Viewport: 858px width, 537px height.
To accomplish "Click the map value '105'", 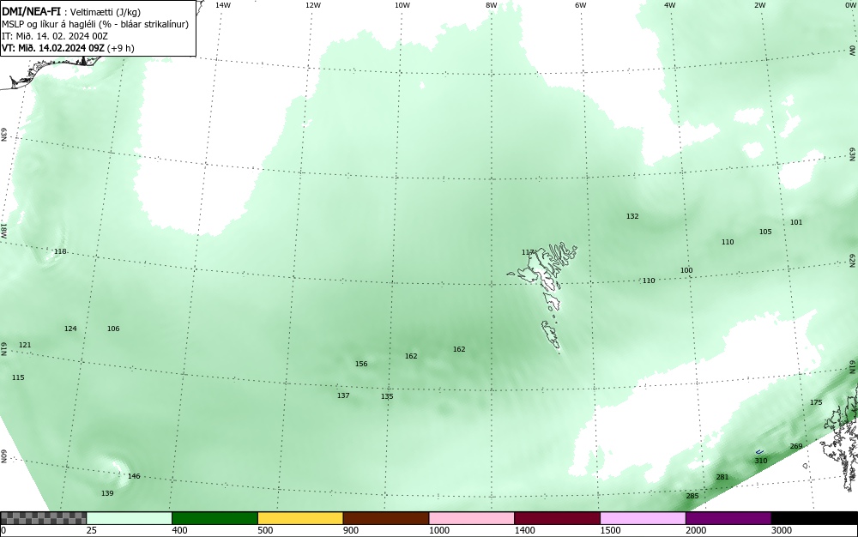I will click(x=765, y=232).
